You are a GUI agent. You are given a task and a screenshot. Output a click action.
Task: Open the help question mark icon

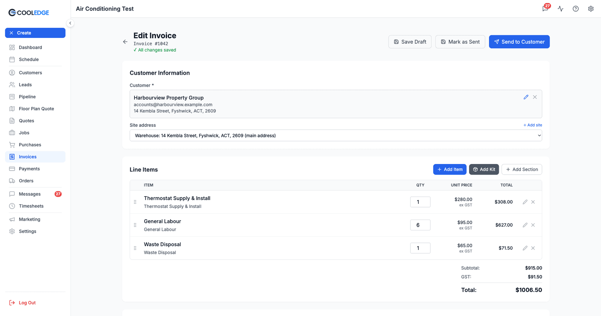coord(575,9)
